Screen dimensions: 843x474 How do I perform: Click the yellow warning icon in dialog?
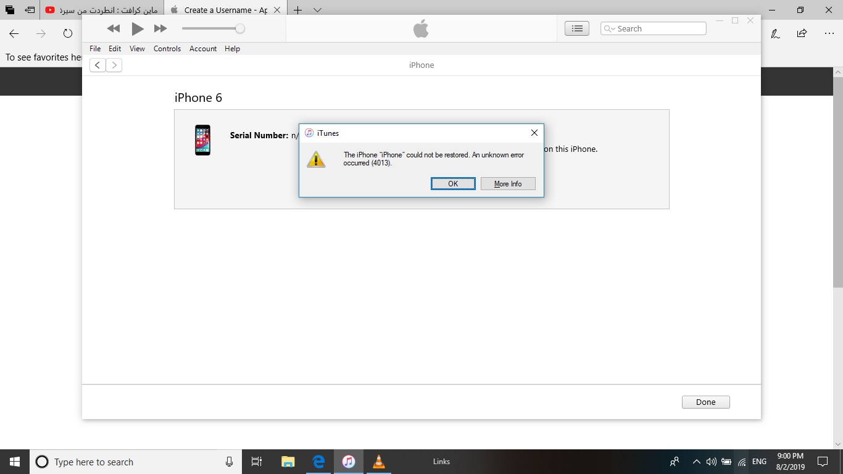coord(316,159)
